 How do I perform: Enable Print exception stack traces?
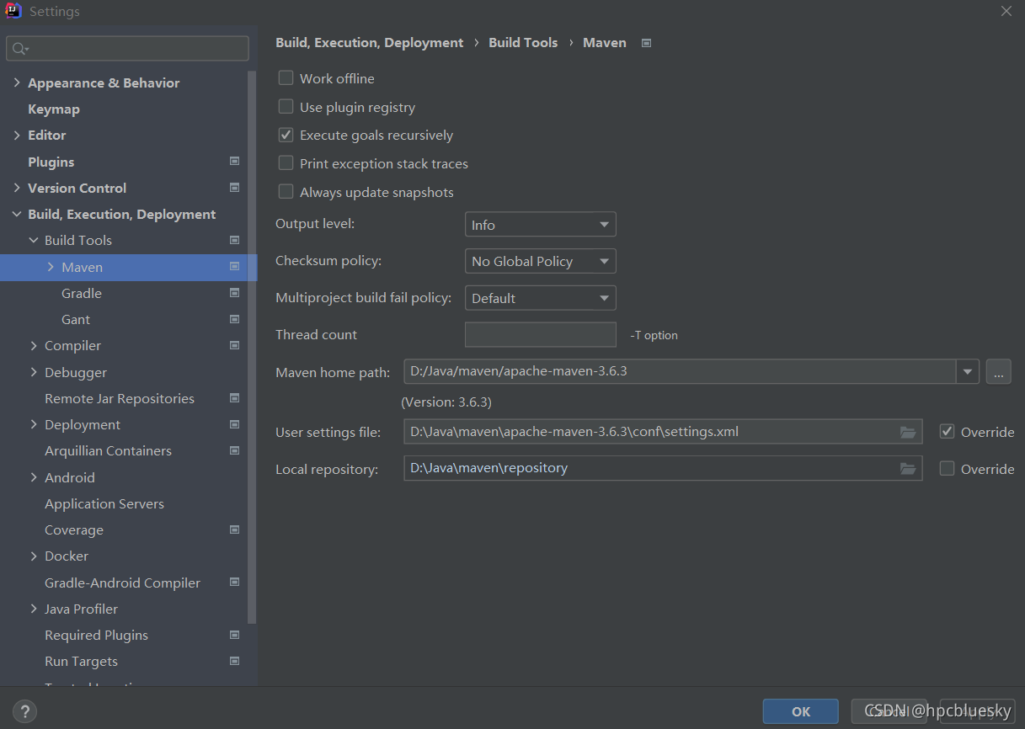coord(286,163)
